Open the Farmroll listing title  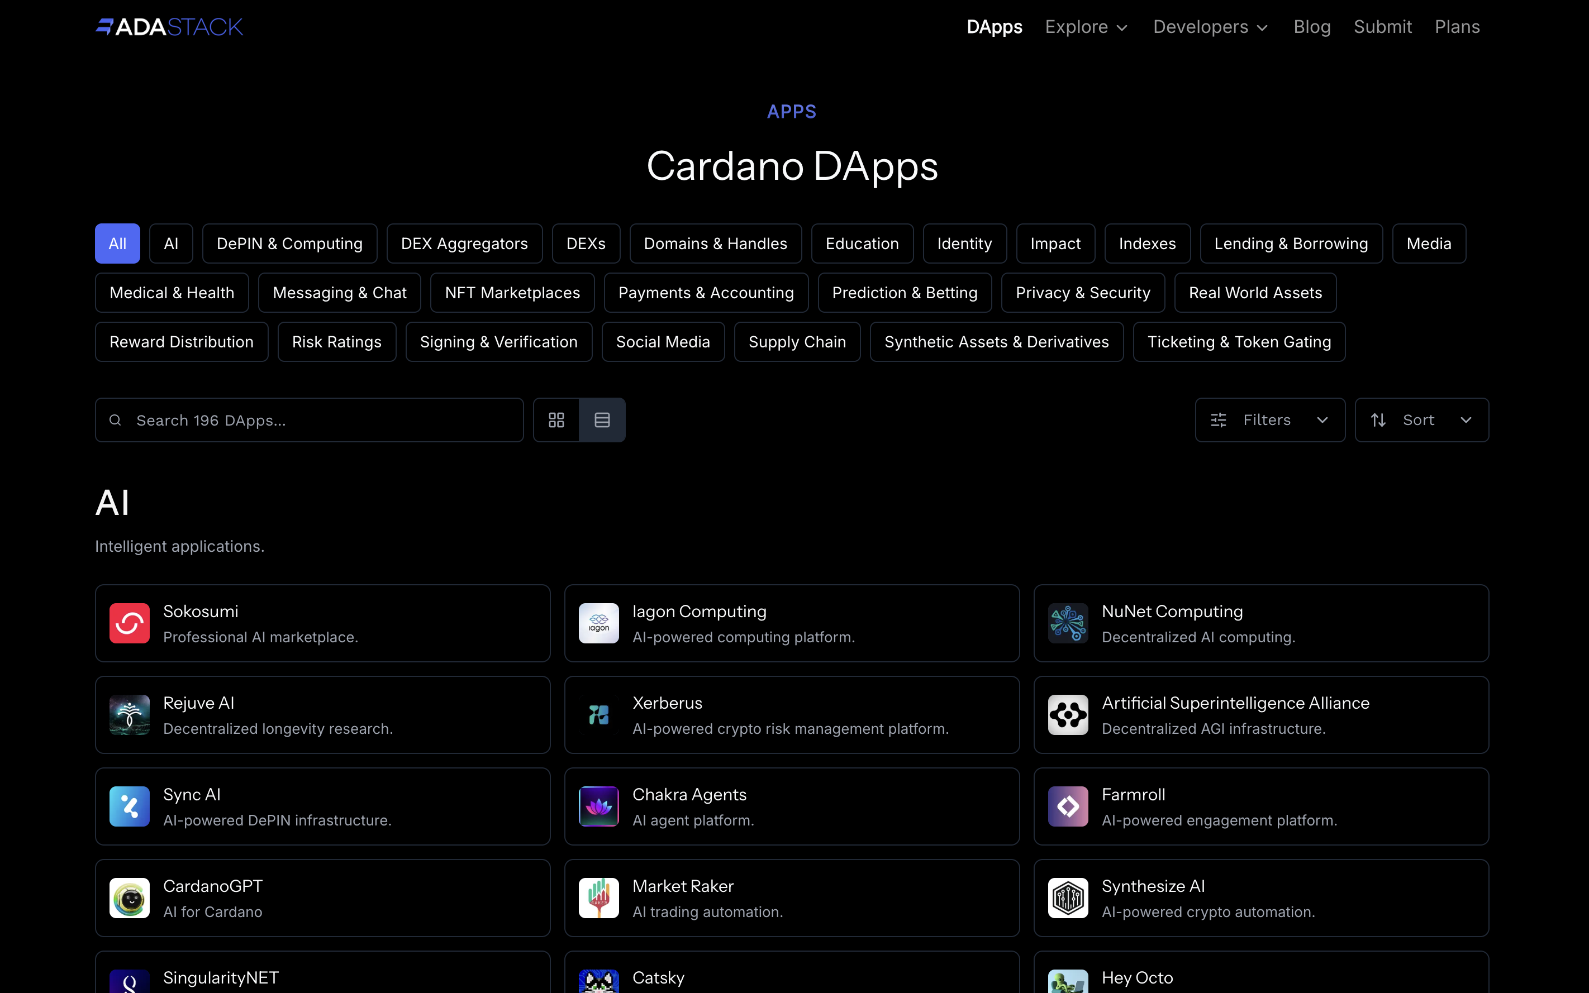(x=1134, y=795)
